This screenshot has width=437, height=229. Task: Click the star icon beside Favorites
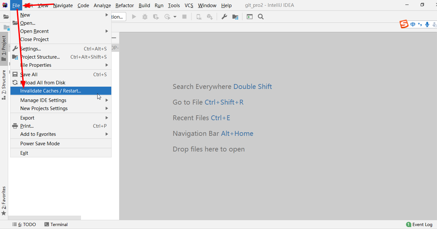[4, 213]
